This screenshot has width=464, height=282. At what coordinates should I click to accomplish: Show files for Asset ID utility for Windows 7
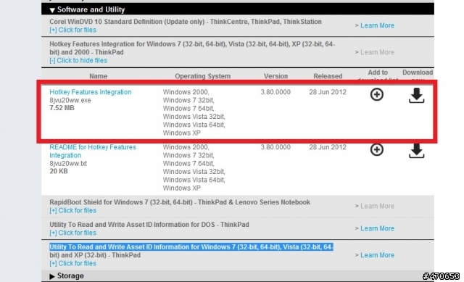click(x=72, y=263)
